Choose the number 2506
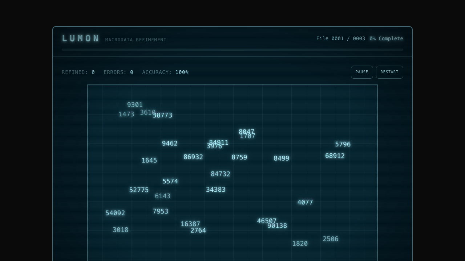Viewport: 465px width, 261px height. point(331,239)
